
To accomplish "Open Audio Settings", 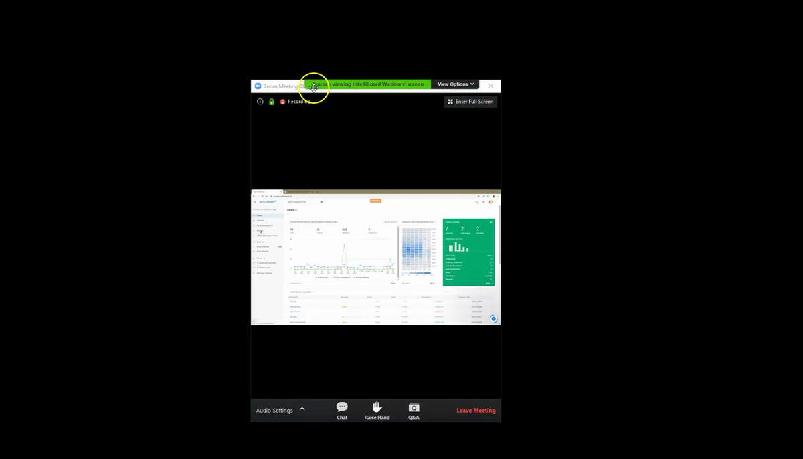I will point(274,411).
